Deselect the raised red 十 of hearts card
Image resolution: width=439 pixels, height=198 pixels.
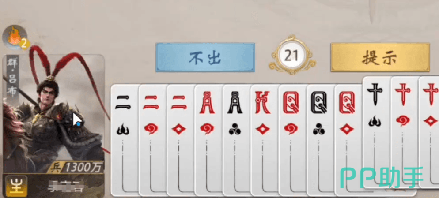click(404, 131)
